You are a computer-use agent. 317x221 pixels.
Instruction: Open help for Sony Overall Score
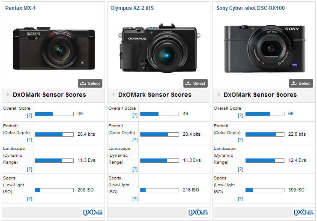(x=240, y=115)
